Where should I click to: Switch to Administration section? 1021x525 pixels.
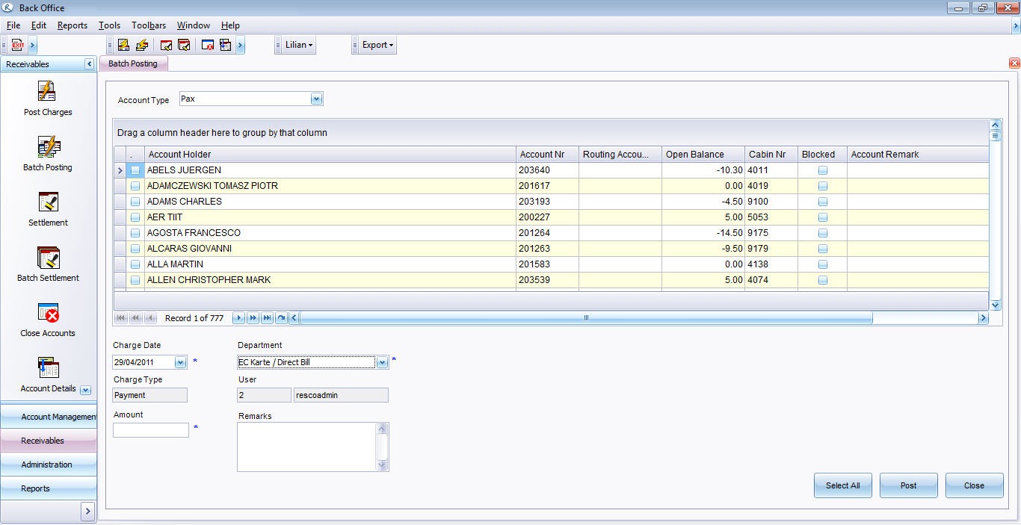(x=49, y=465)
